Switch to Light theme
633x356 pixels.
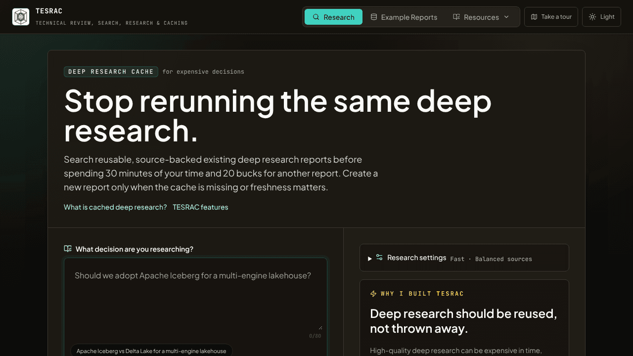pos(601,17)
